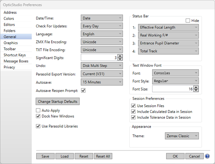Viewport: 215px width, 164px height.
Task: Select Graphics in the sidebar
Action: coord(11,43)
